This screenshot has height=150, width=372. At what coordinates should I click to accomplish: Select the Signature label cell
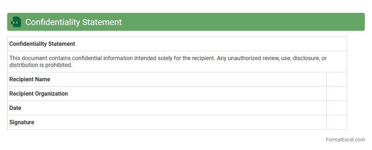[22, 122]
